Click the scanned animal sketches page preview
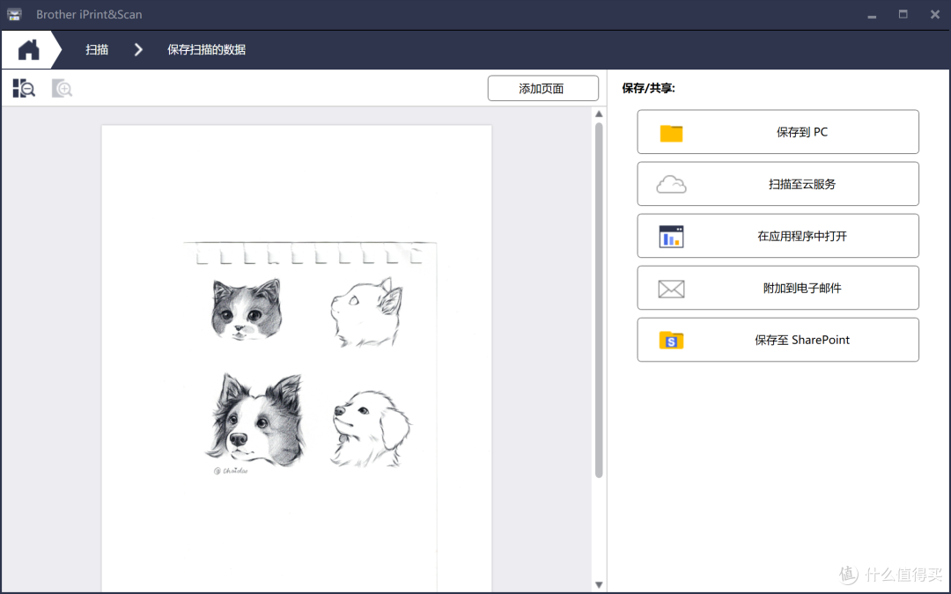Viewport: 951px width, 594px height. 297,357
